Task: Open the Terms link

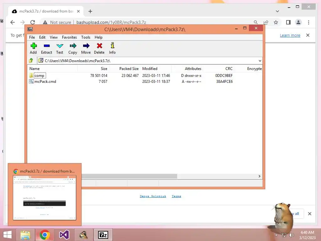Action: coord(176,196)
